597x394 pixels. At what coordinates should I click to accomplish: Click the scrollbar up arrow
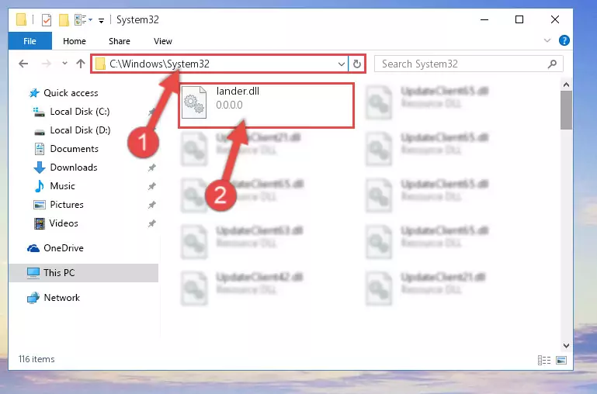point(566,85)
